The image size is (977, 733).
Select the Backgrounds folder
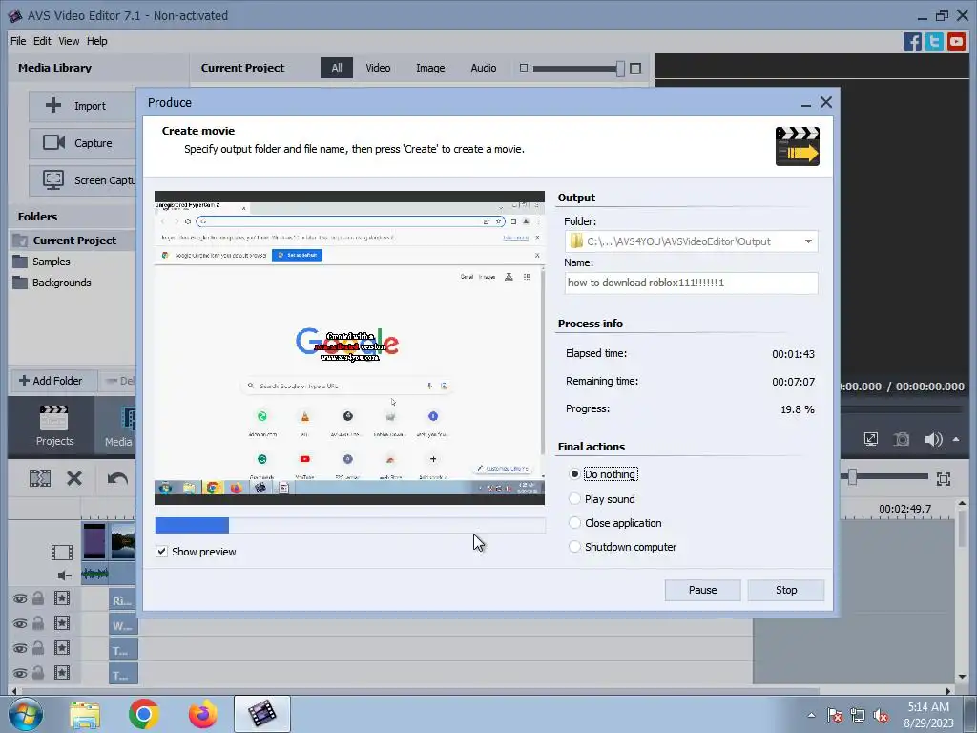click(x=61, y=283)
